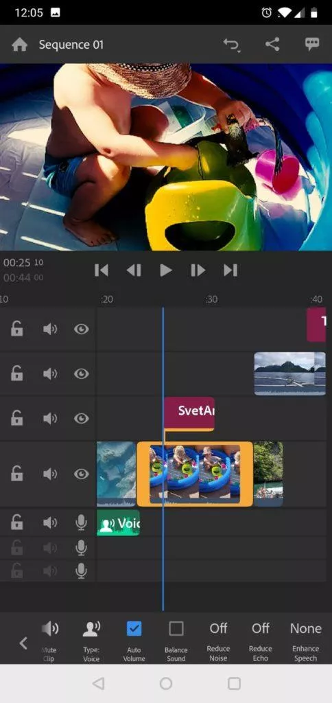
Task: Tap the share icon
Action: tap(272, 45)
